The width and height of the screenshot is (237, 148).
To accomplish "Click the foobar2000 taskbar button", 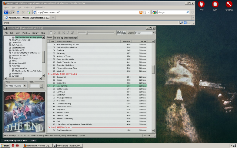I will 68,145.
